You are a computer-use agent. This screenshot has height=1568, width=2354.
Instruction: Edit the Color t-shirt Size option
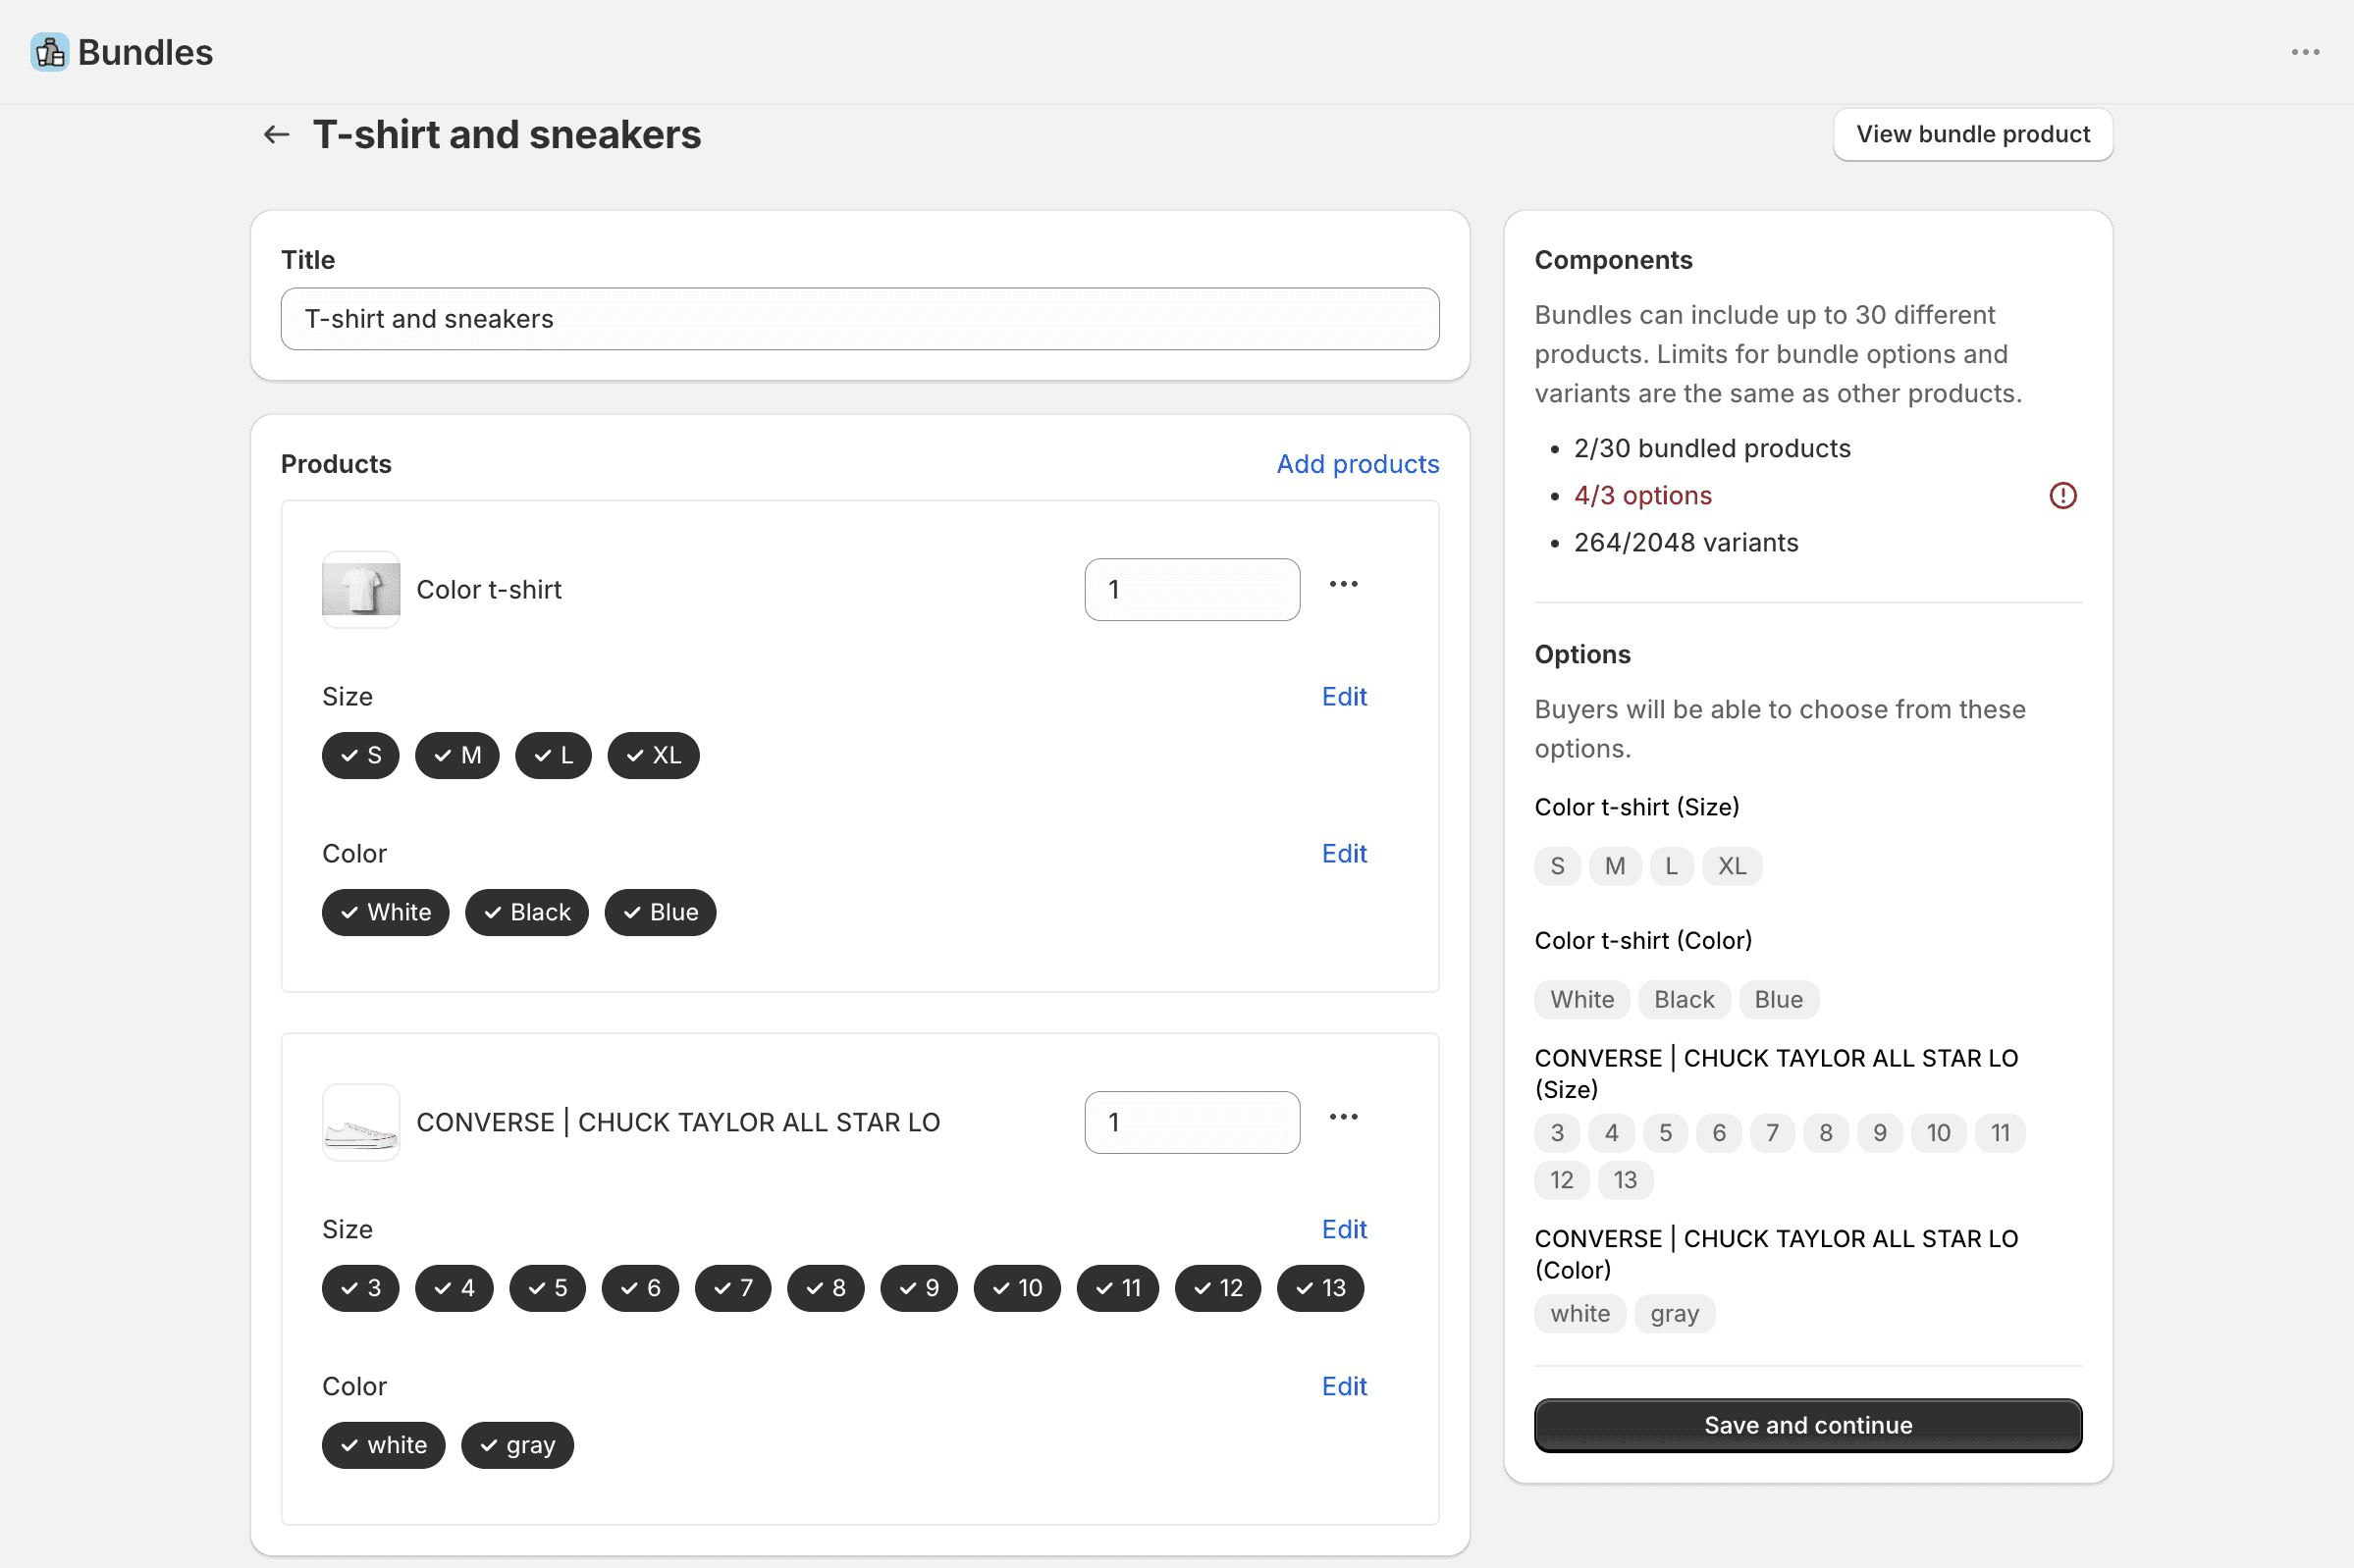click(1344, 696)
